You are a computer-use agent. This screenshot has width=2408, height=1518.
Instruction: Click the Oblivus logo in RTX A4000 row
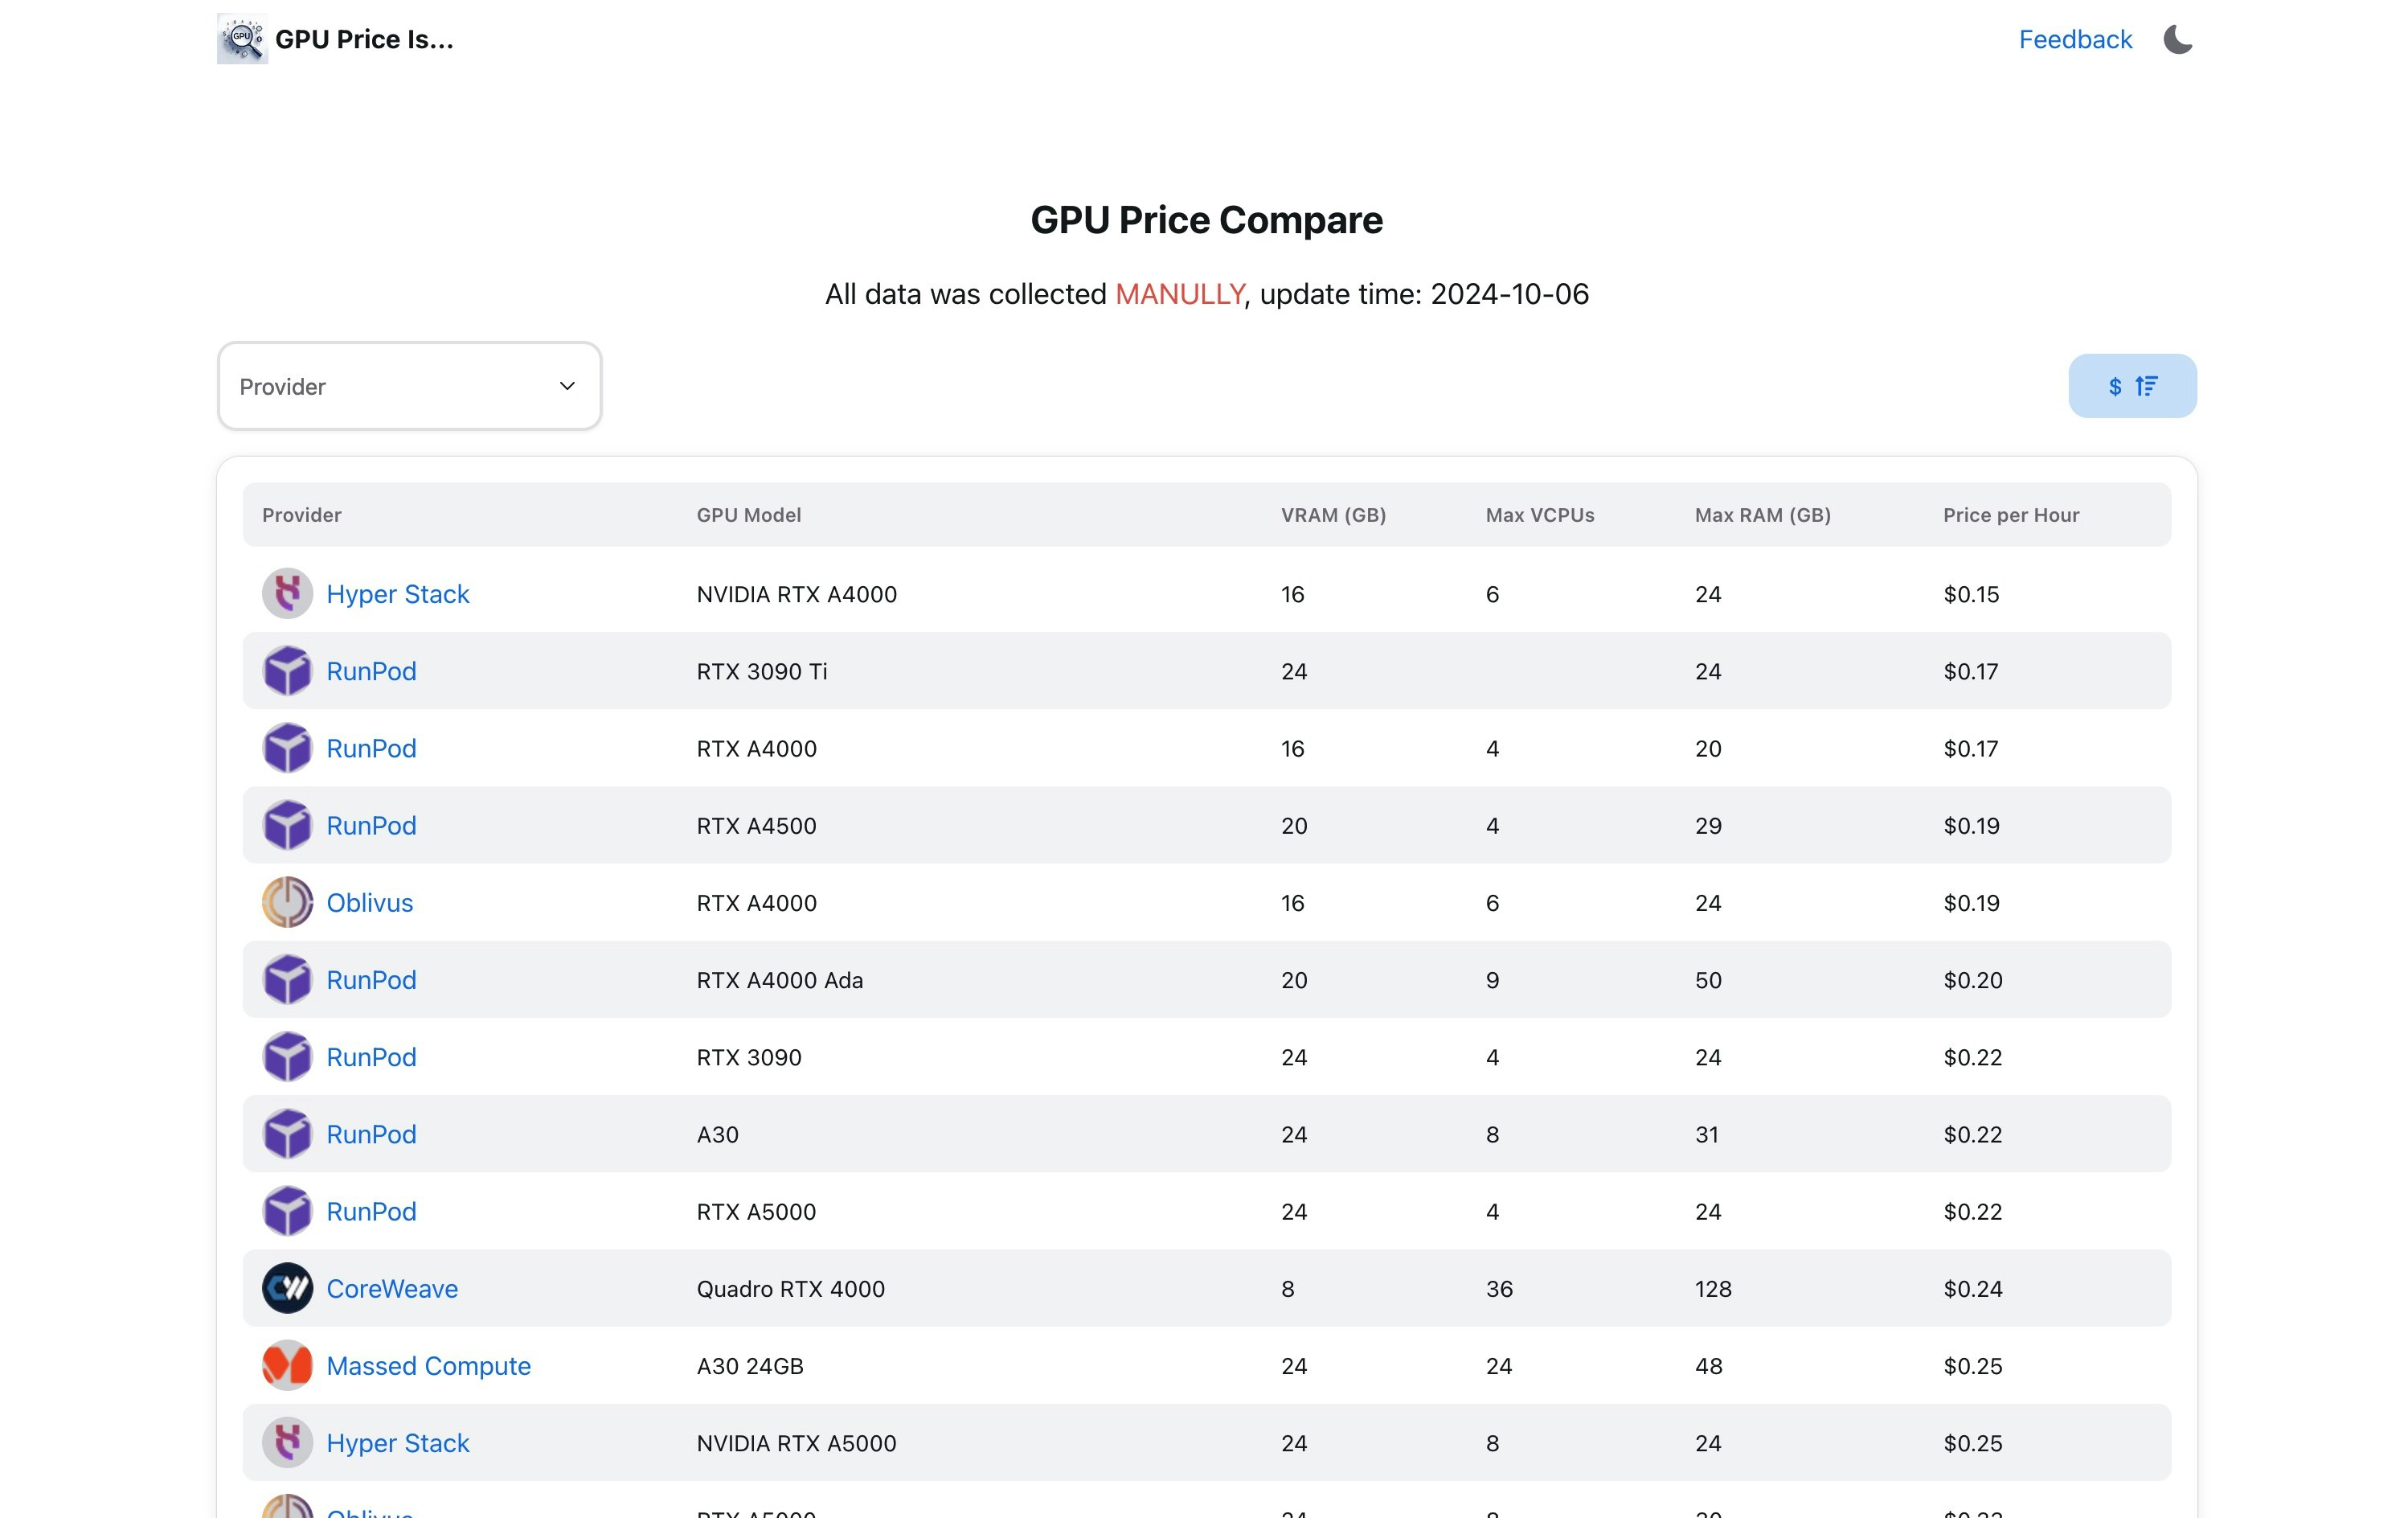point(287,903)
